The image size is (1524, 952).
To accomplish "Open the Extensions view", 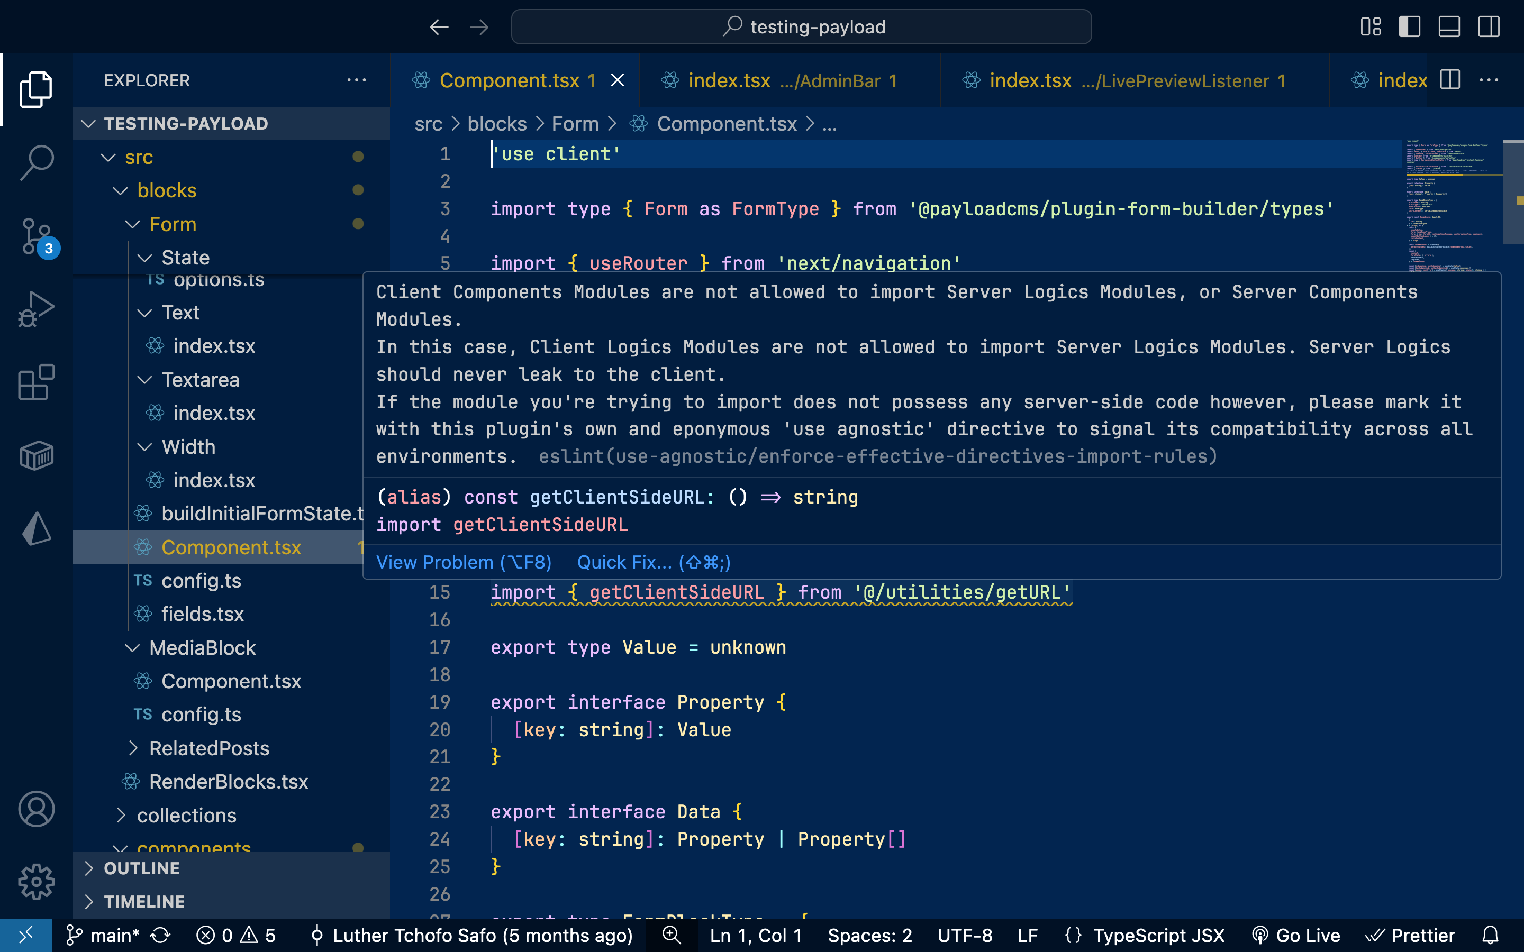I will [37, 382].
